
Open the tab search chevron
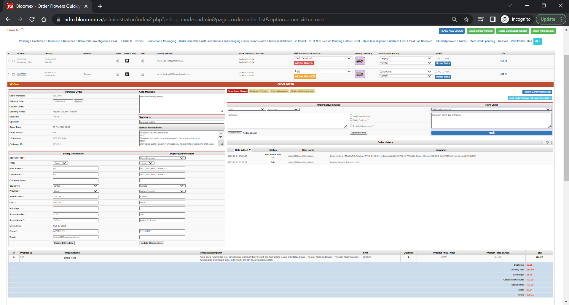pos(510,5)
